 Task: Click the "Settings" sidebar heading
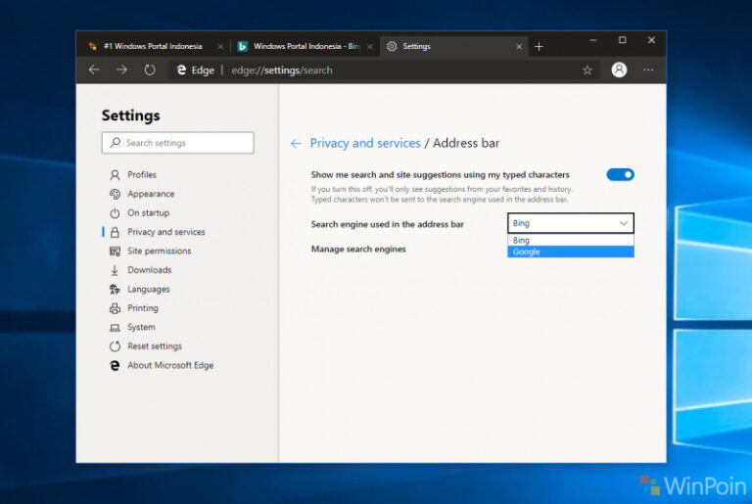click(x=131, y=115)
